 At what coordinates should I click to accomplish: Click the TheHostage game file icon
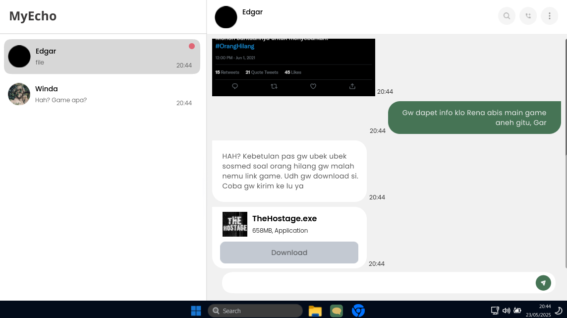235,224
